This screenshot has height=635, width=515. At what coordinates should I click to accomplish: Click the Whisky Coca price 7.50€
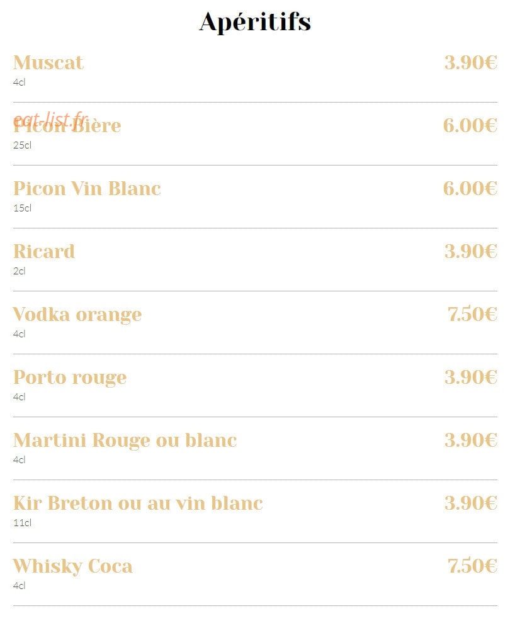click(472, 566)
